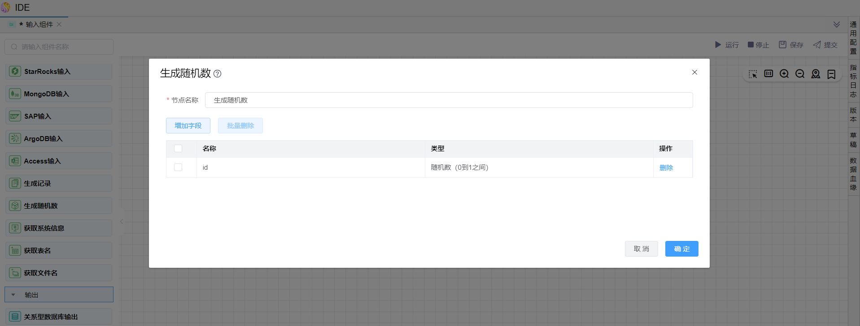The image size is (860, 326).
Task: Activate the canvas box-selection tool
Action: coord(753,74)
